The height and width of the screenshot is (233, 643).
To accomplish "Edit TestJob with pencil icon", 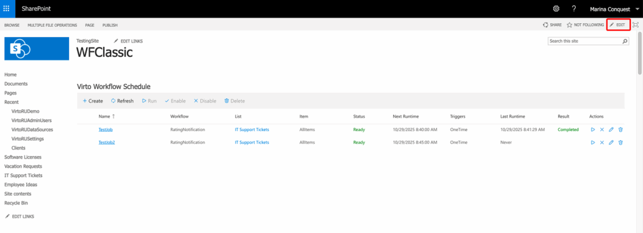I will [x=611, y=130].
